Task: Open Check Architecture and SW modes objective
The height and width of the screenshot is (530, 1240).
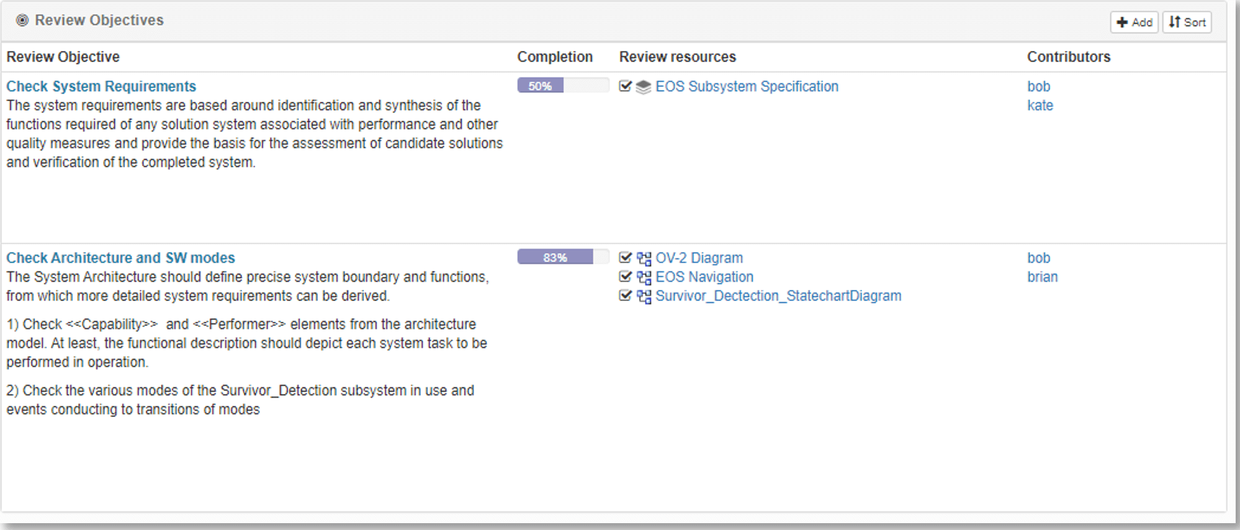Action: (120, 258)
